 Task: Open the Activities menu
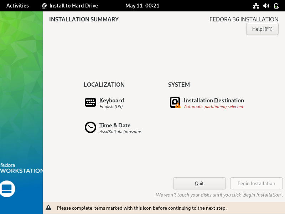[x=17, y=5]
